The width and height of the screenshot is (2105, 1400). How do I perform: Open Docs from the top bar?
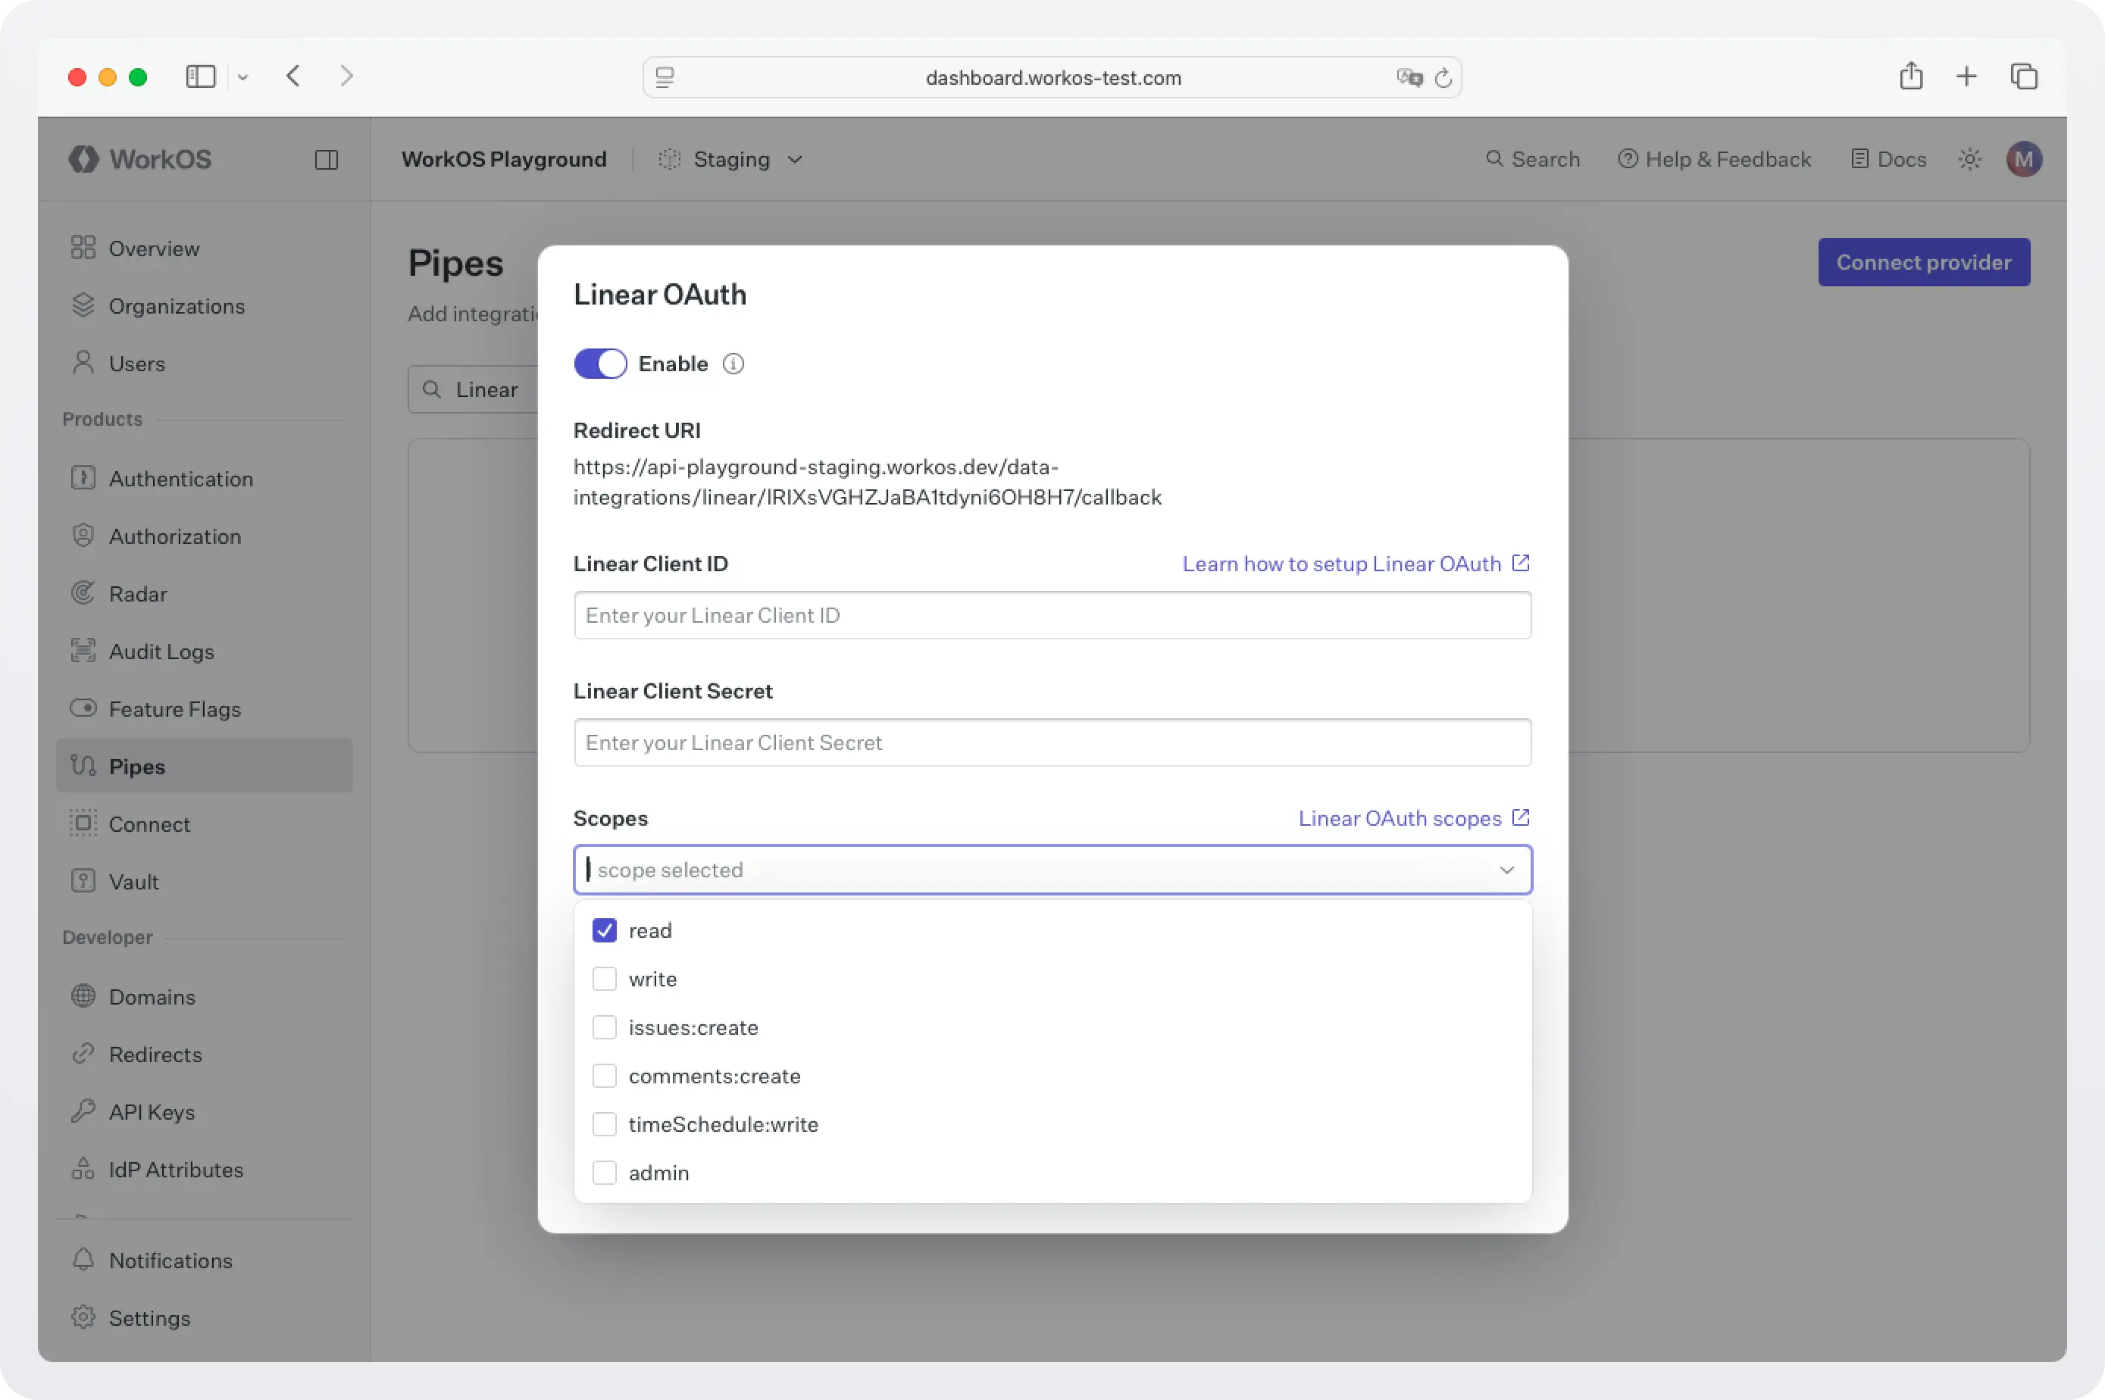tap(1887, 159)
